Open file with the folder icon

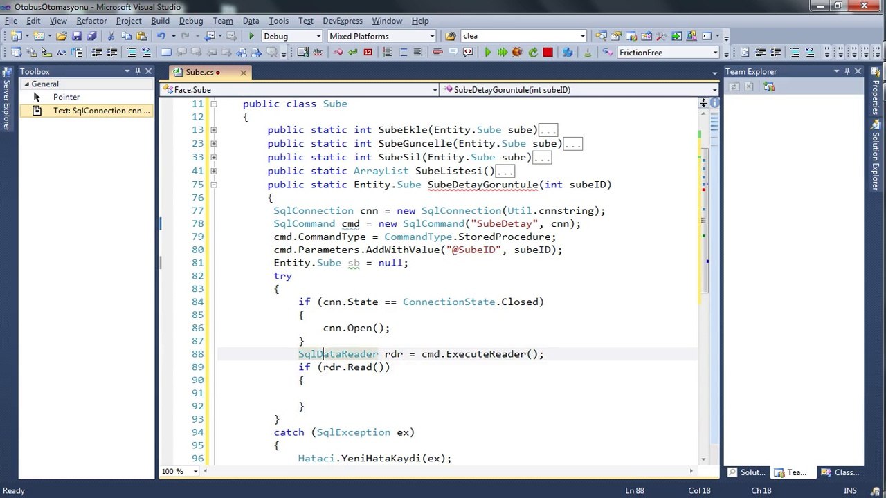tap(62, 36)
